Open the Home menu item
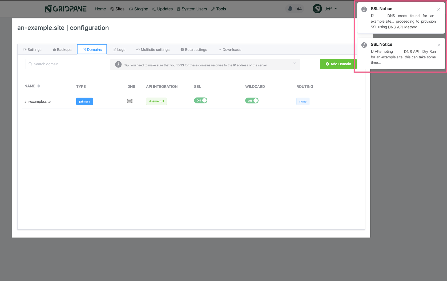 click(100, 9)
